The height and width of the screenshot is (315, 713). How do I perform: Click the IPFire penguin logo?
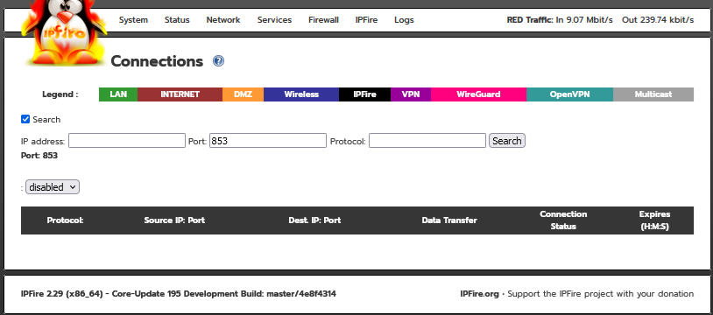coord(64,32)
